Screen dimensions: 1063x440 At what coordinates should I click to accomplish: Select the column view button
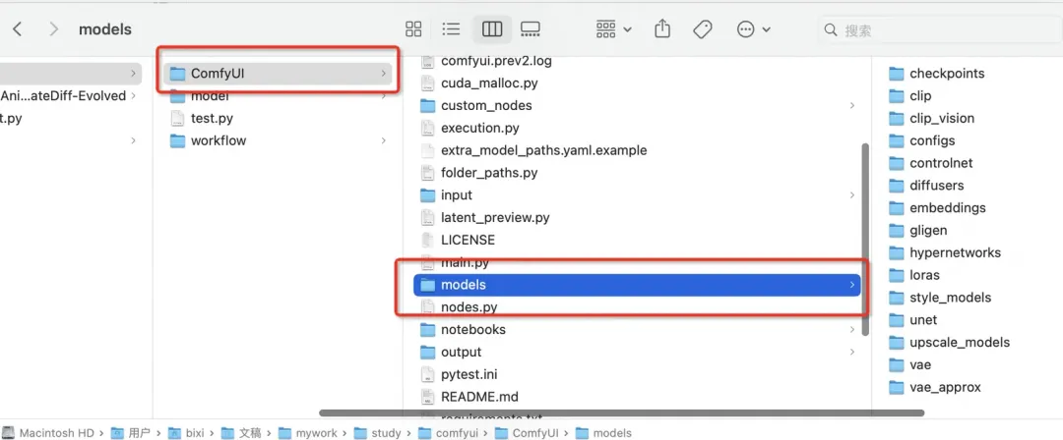[491, 29]
